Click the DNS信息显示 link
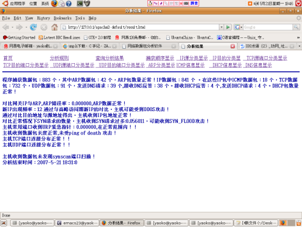This screenshot has width=302, height=227. coord(258,66)
